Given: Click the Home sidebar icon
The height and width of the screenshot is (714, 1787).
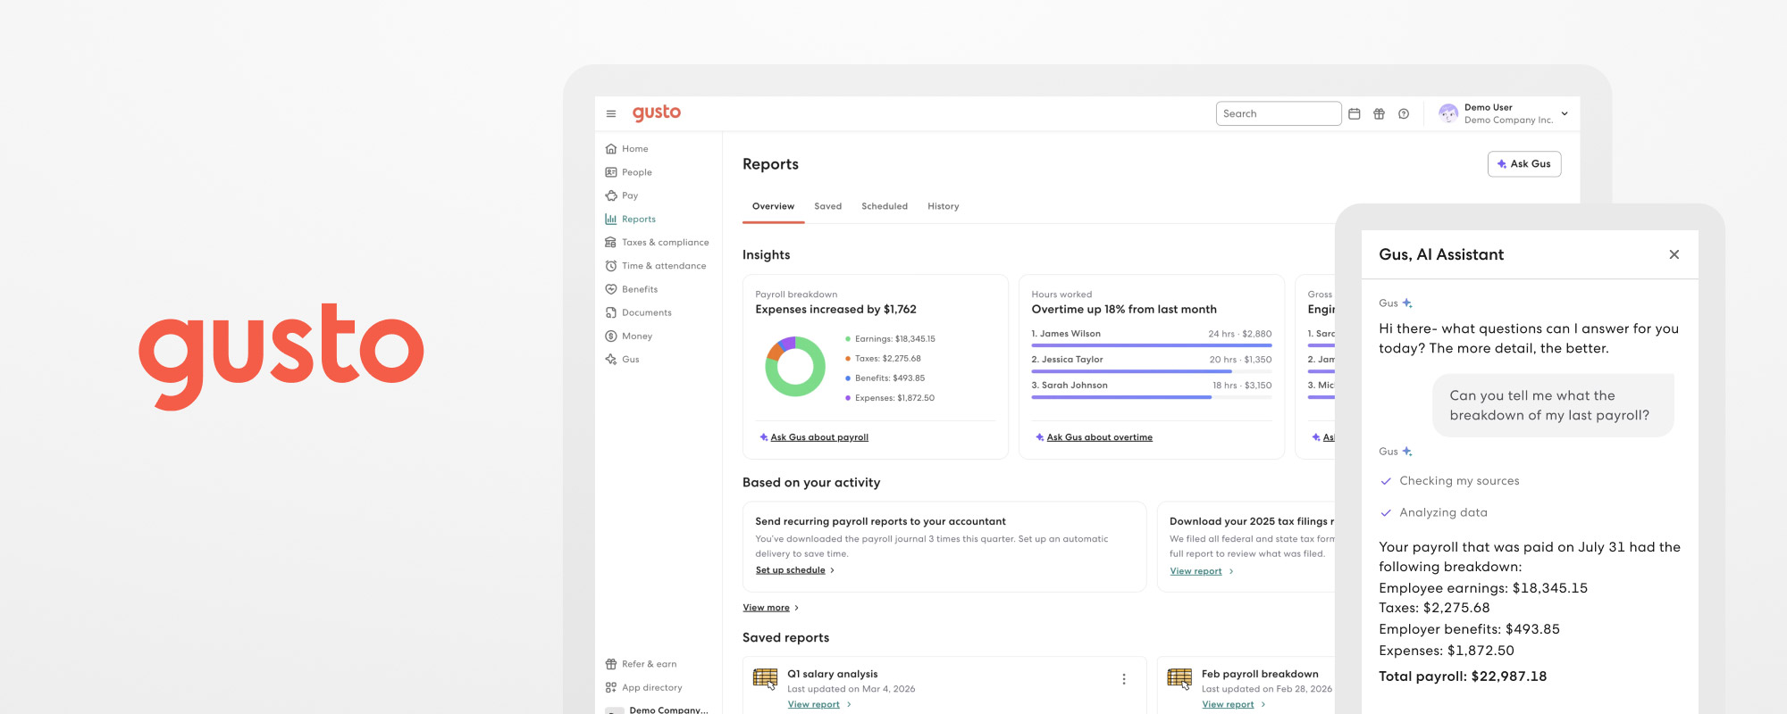Looking at the screenshot, I should point(611,149).
